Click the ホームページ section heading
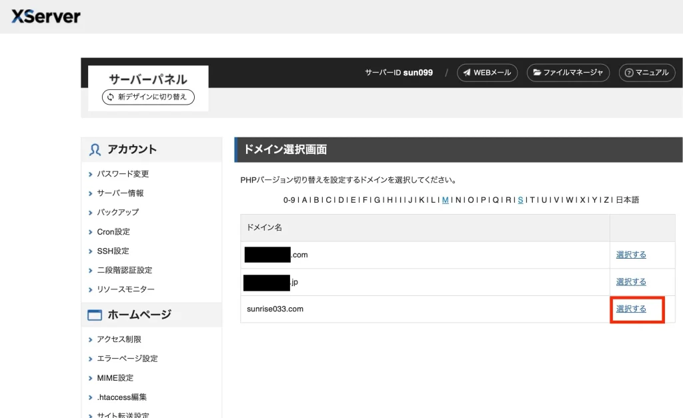 [x=139, y=315]
